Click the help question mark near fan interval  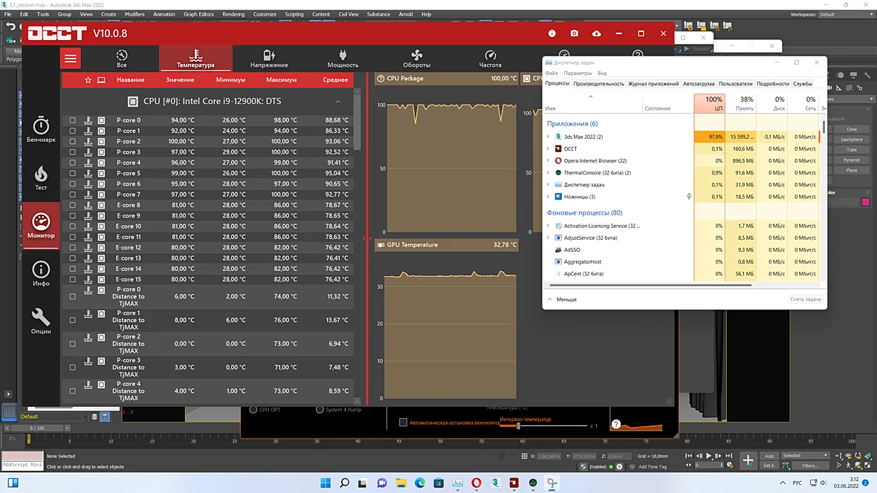(x=616, y=424)
